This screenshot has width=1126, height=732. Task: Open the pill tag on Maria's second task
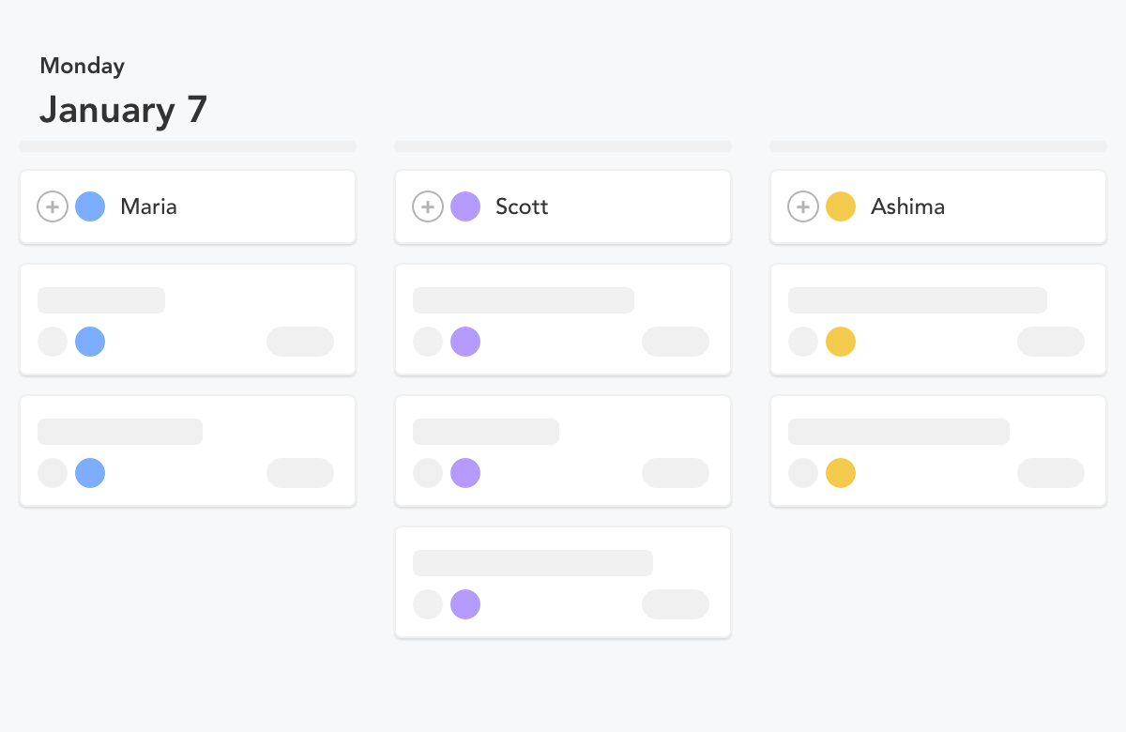(300, 473)
